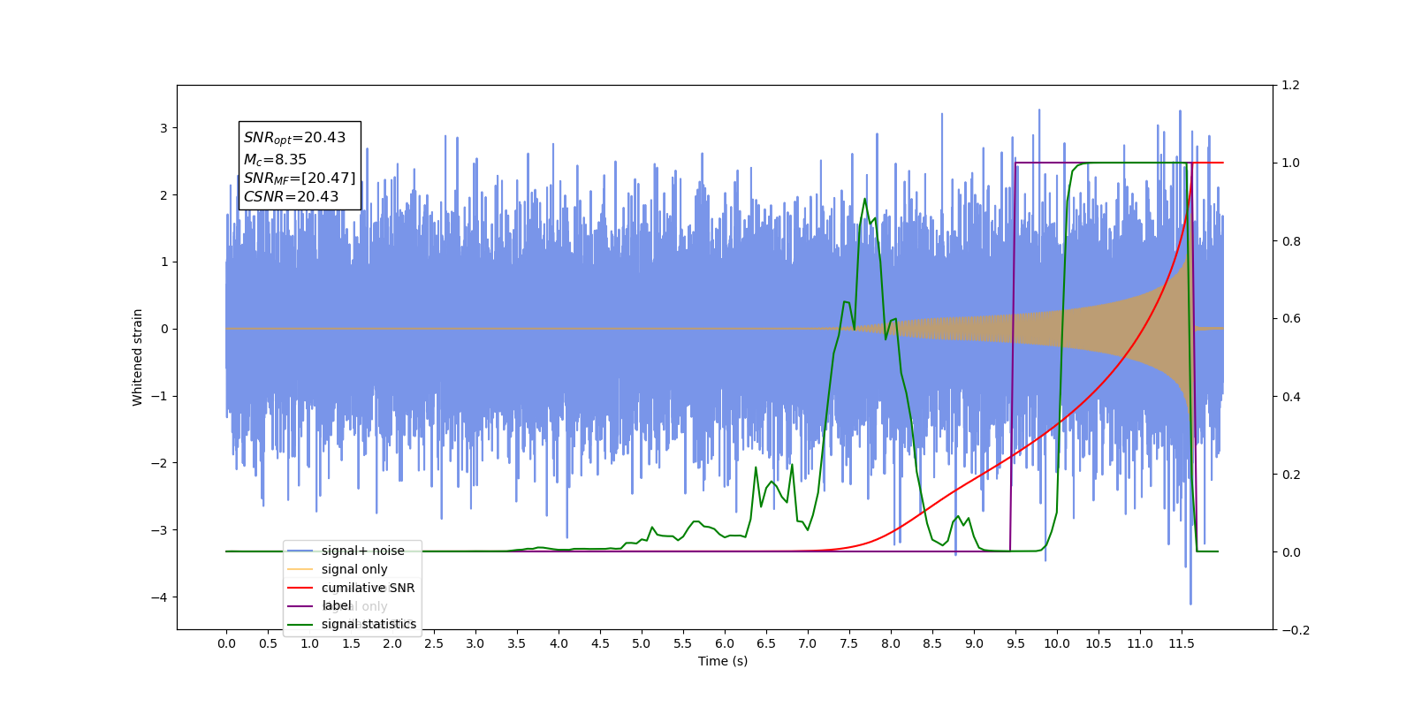This screenshot has width=1414, height=707.
Task: Click the −1 tick on Whitened strain axis
Action: (157, 396)
